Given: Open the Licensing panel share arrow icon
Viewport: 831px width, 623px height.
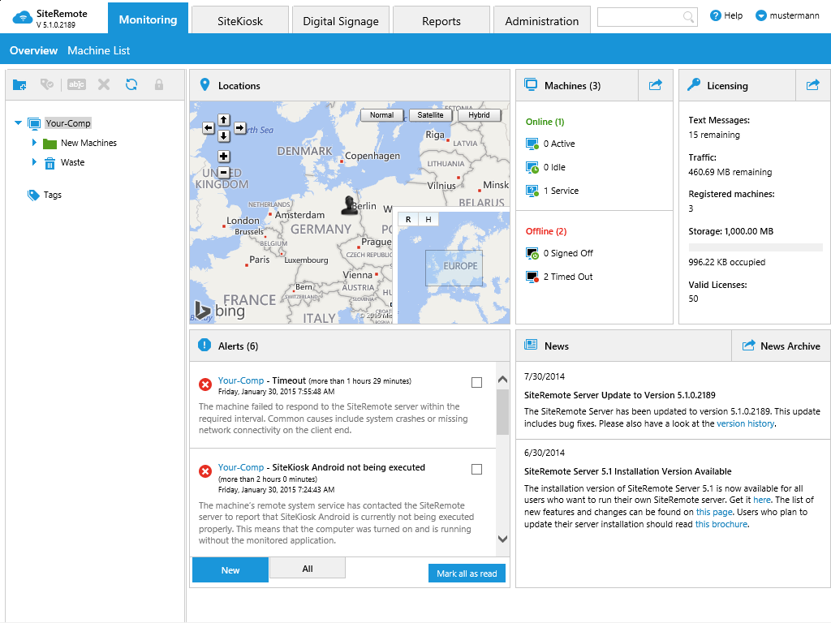Looking at the screenshot, I should [813, 84].
